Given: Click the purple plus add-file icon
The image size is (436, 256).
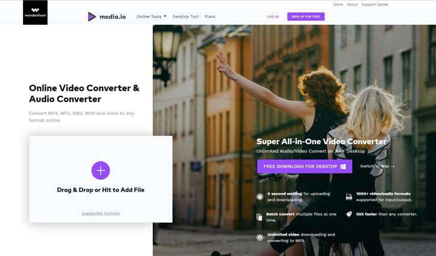Looking at the screenshot, I should pyautogui.click(x=101, y=170).
